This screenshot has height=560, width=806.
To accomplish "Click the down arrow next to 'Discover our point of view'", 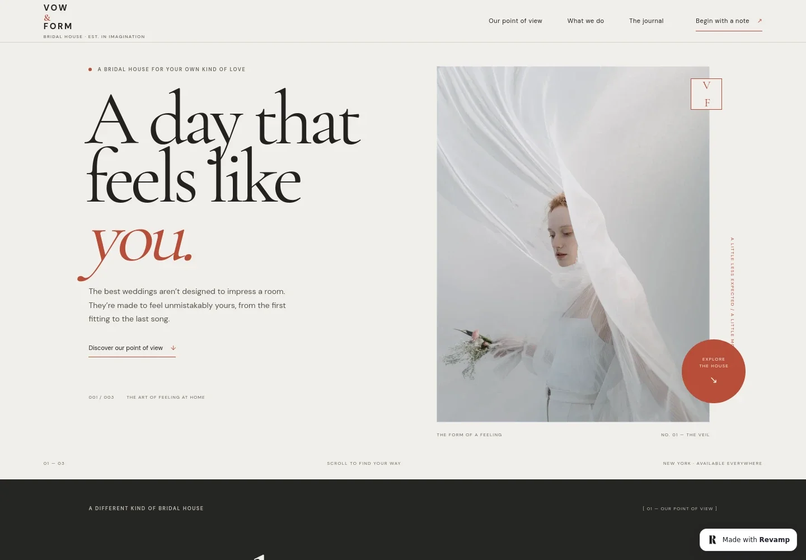I will (173, 348).
